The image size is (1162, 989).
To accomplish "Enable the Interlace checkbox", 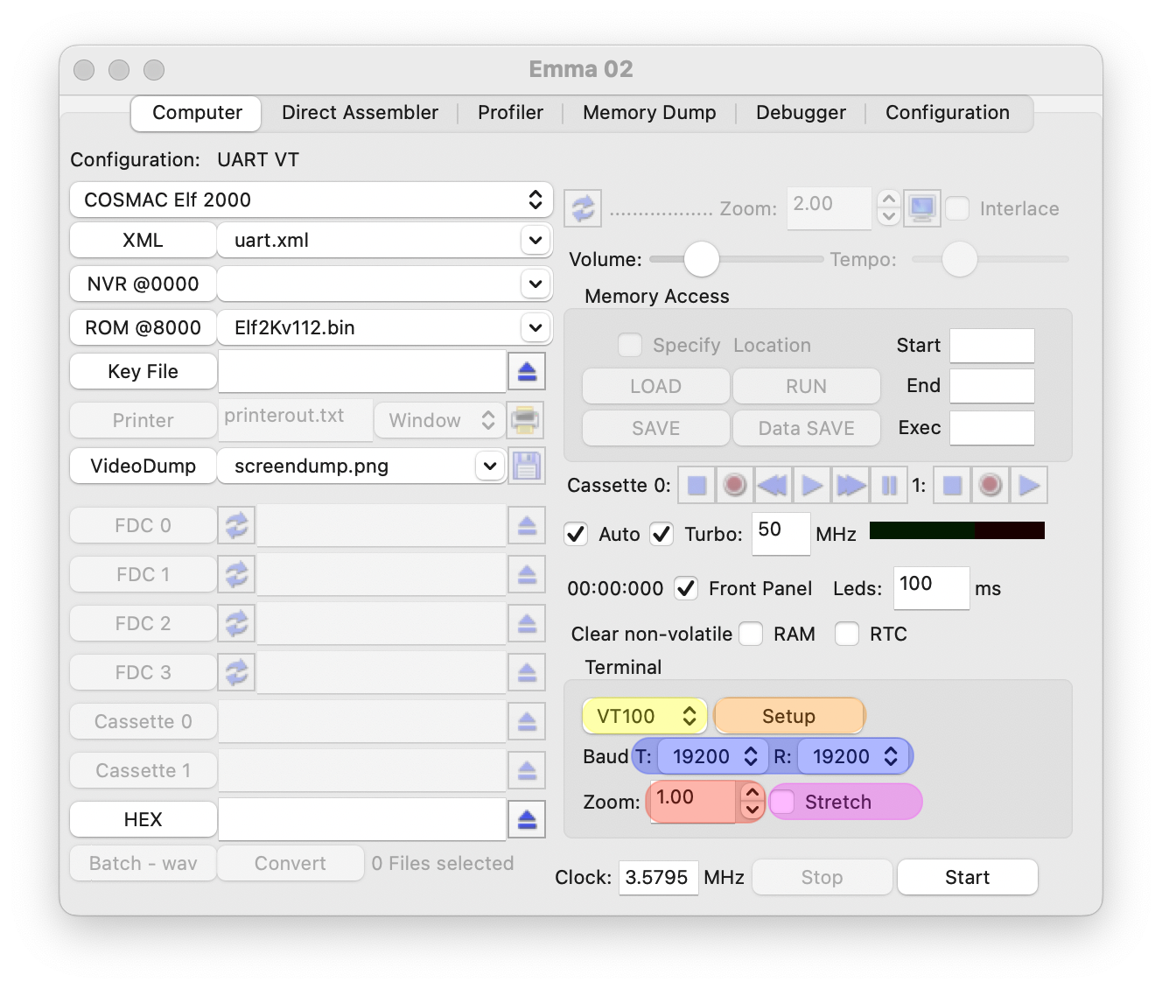I will coord(958,208).
